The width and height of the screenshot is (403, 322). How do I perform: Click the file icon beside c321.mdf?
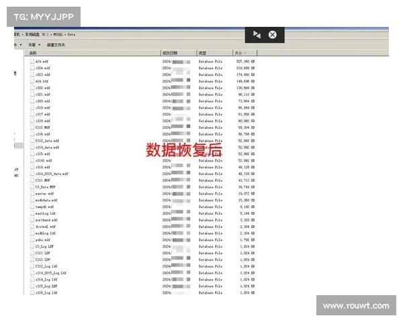coord(32,95)
